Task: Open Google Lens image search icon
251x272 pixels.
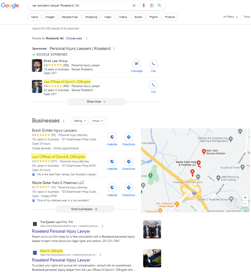Action: (x=152, y=6)
